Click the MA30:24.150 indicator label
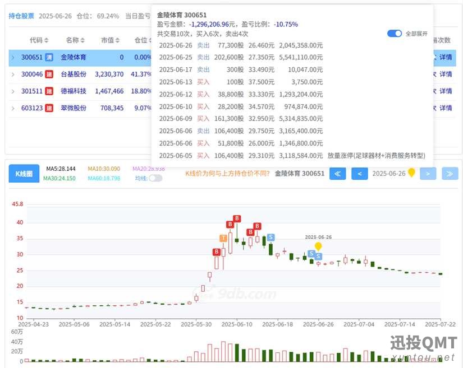463x368 pixels. click(59, 178)
